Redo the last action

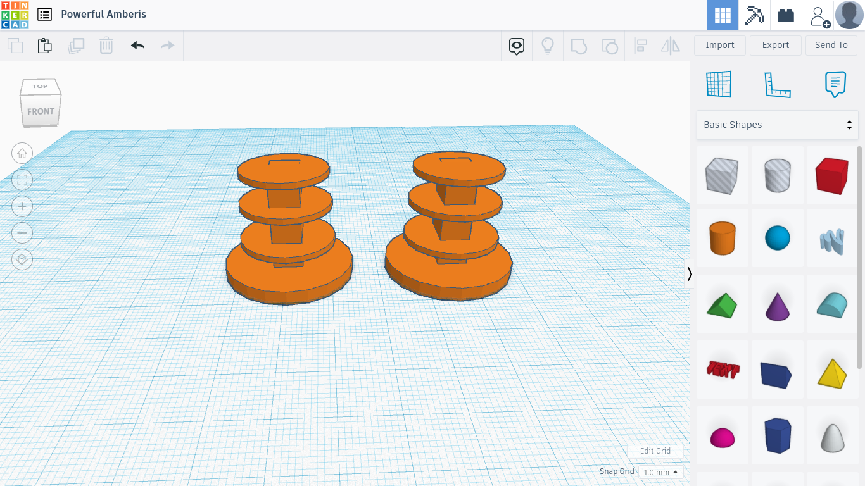pyautogui.click(x=167, y=46)
